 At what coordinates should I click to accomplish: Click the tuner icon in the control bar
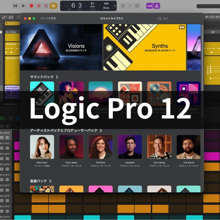point(130,6)
